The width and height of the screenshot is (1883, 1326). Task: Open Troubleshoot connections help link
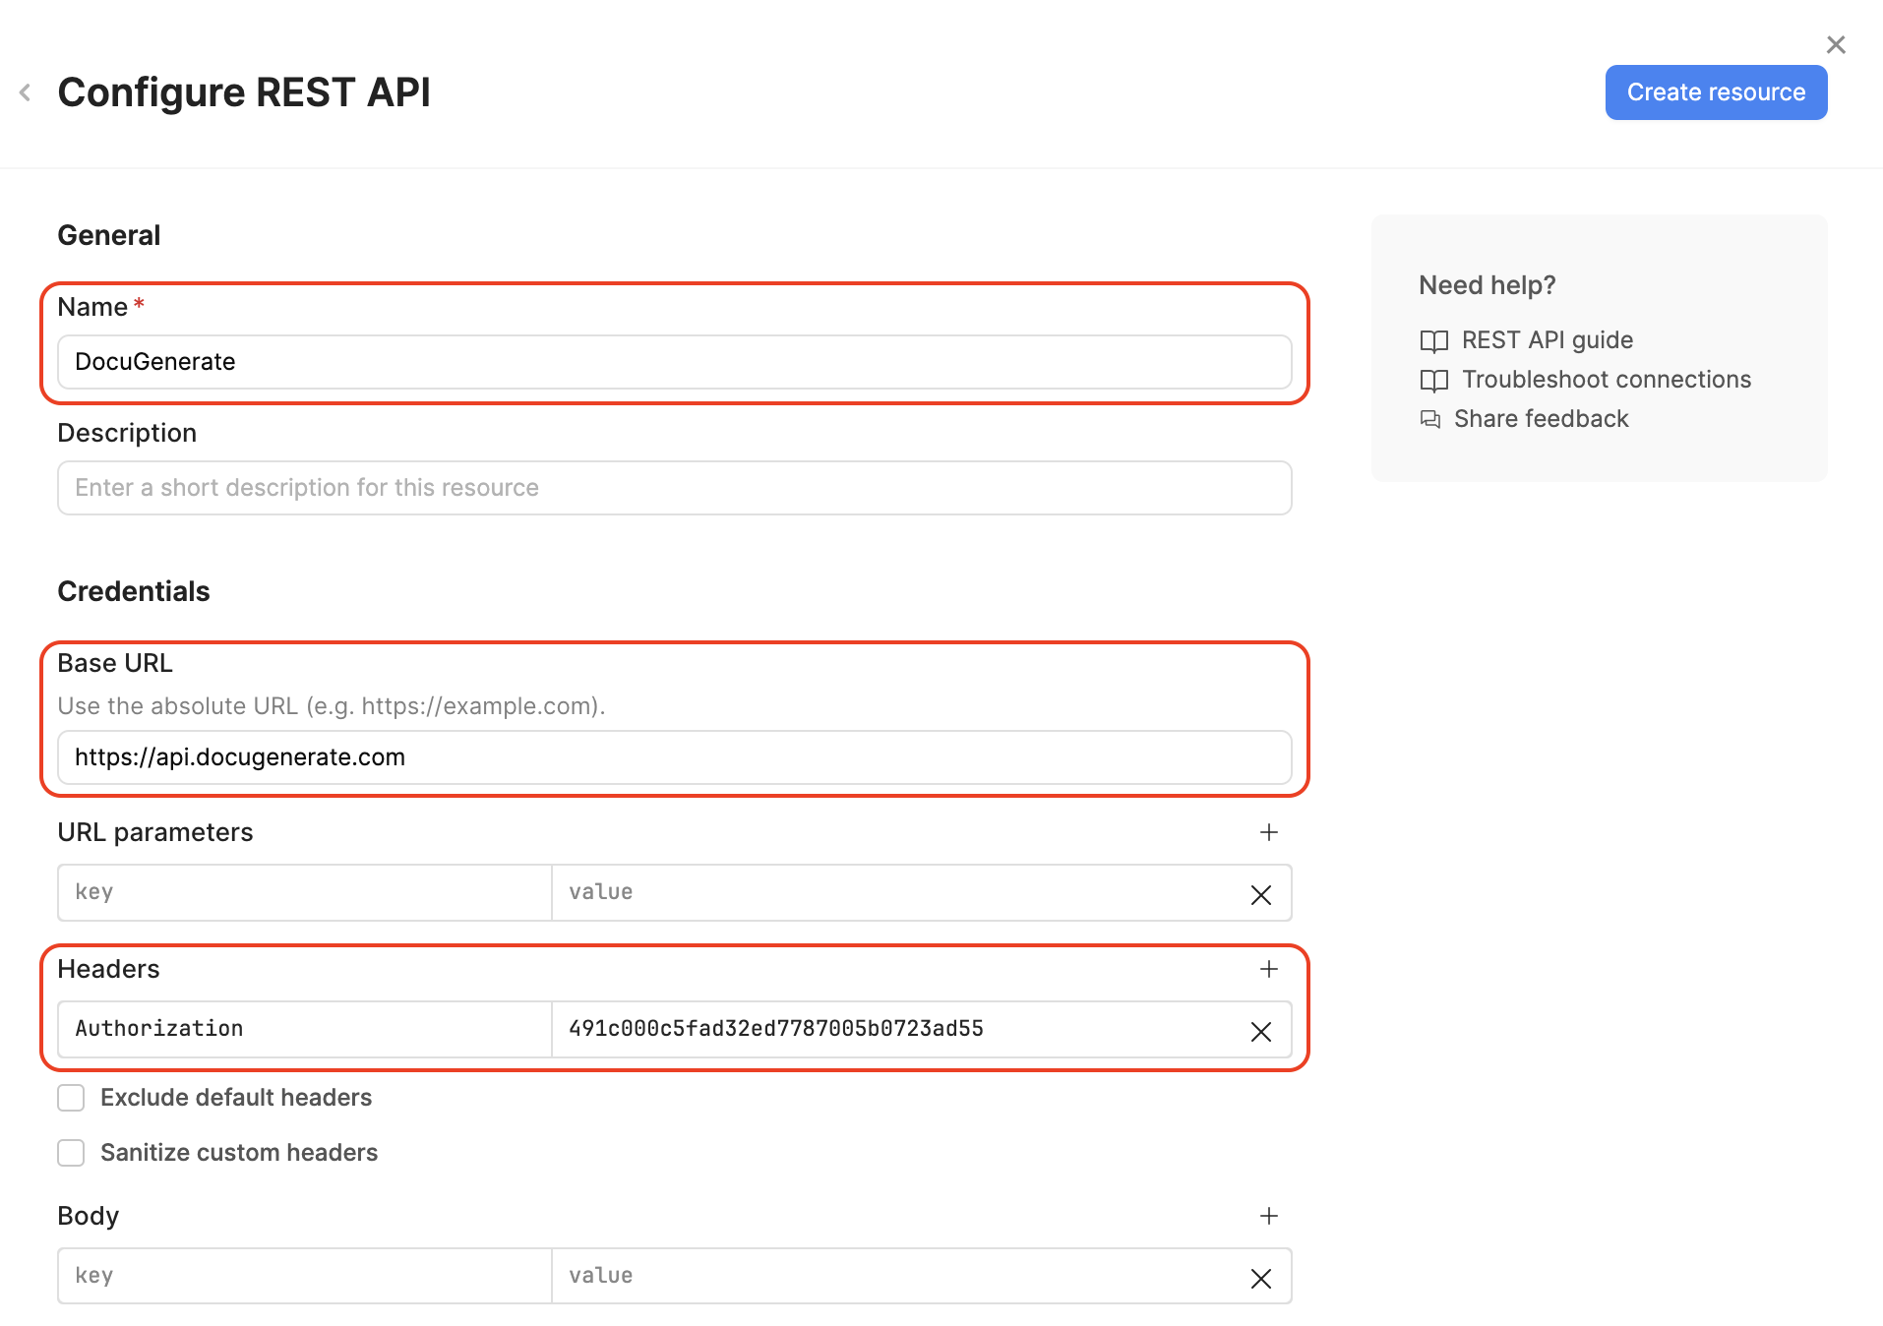click(x=1606, y=380)
